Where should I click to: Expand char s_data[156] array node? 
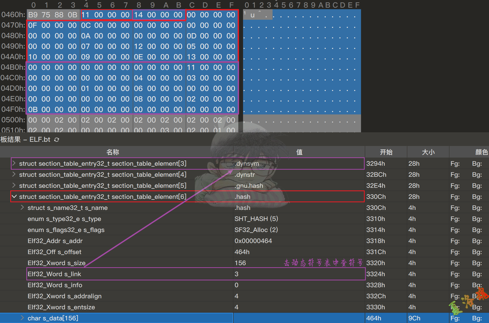[23, 318]
